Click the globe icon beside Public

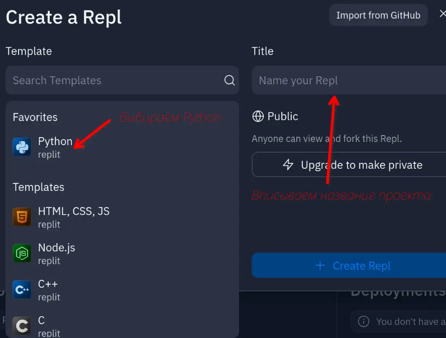click(x=258, y=117)
